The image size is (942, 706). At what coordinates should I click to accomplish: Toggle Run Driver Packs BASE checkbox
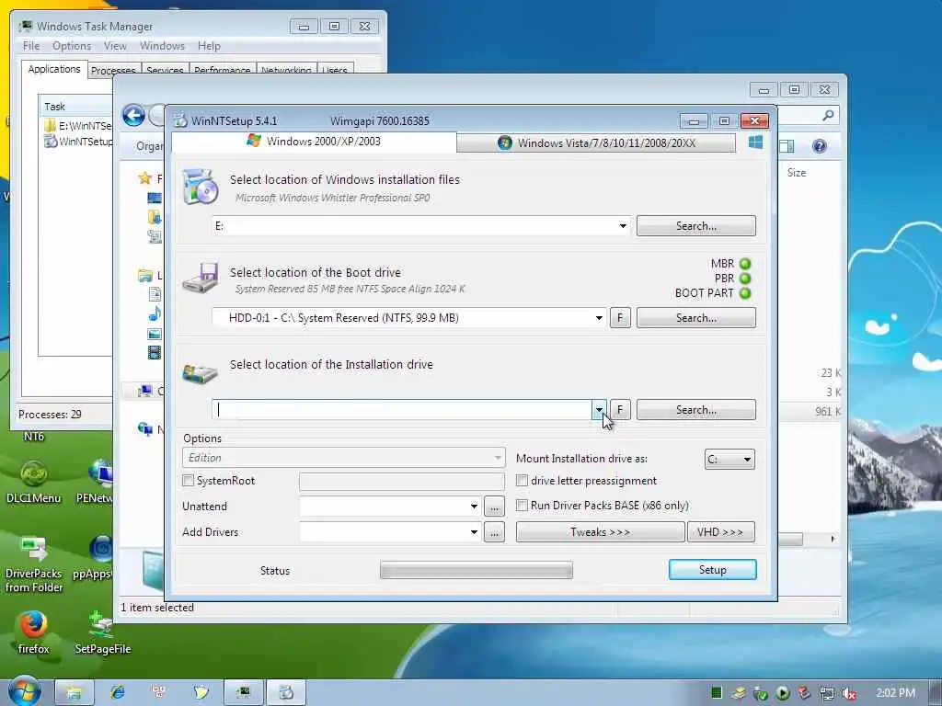point(523,506)
